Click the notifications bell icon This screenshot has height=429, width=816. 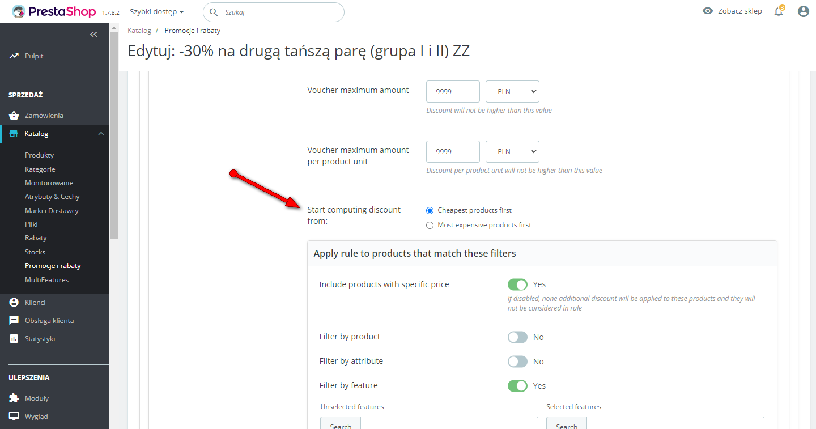click(x=779, y=11)
